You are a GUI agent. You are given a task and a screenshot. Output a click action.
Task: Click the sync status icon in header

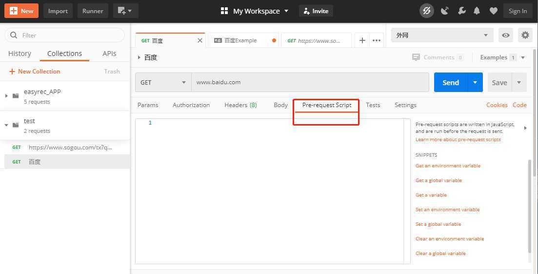click(x=427, y=11)
